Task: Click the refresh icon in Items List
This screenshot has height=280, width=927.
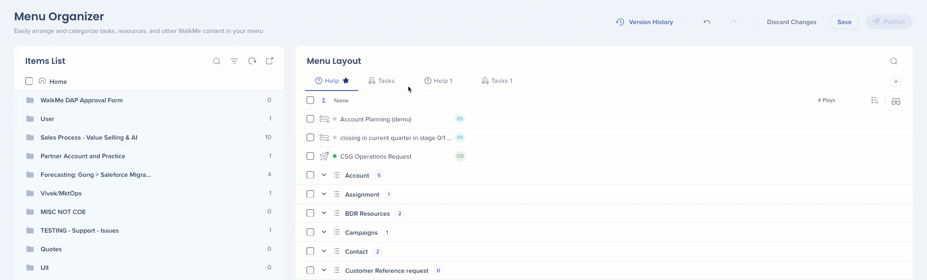Action: point(252,61)
